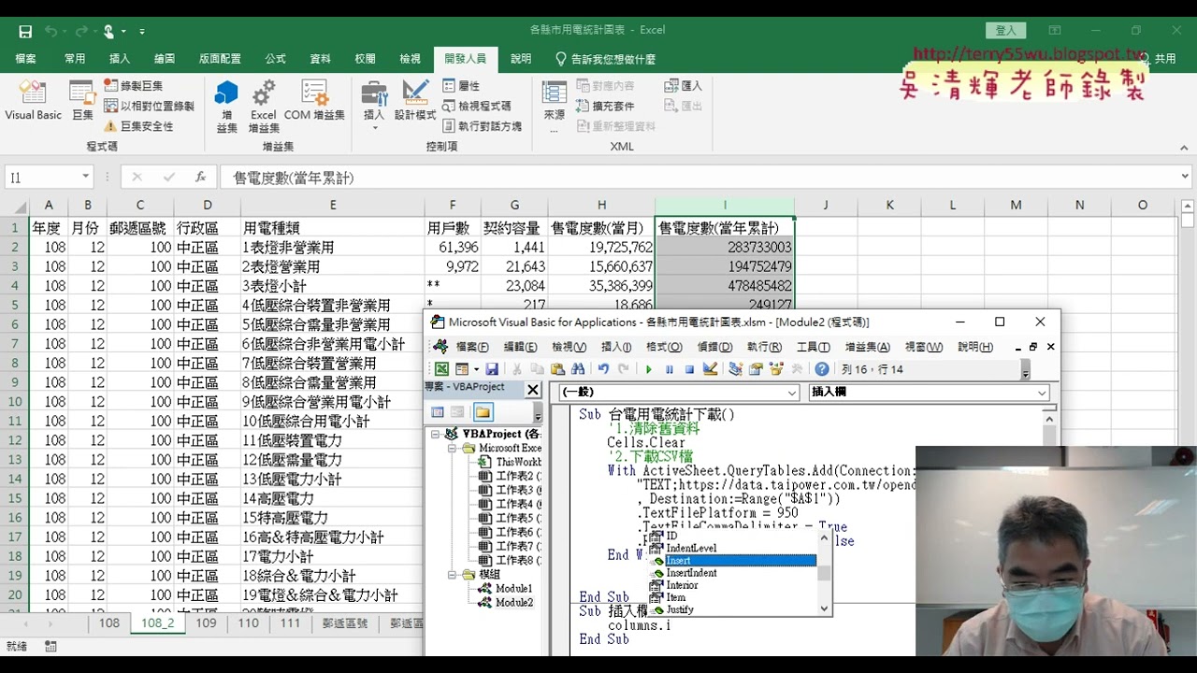The width and height of the screenshot is (1197, 673).
Task: Stop execution with the Reset icon
Action: tap(689, 369)
